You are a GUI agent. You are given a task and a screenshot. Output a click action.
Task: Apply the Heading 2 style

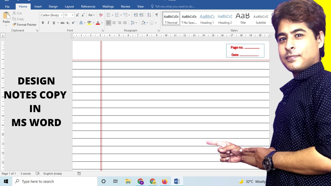click(x=225, y=19)
